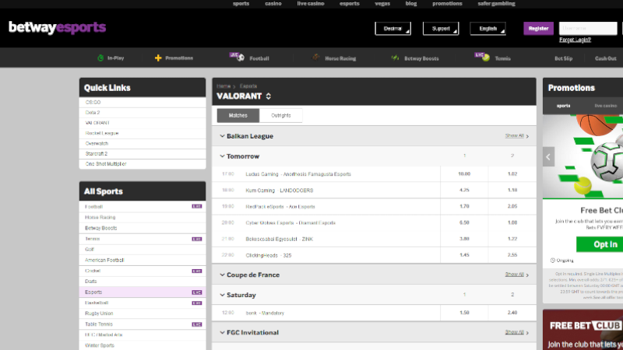Viewport: 623px width, 350px height.
Task: Open Cash Out in the navigation bar
Action: [606, 58]
